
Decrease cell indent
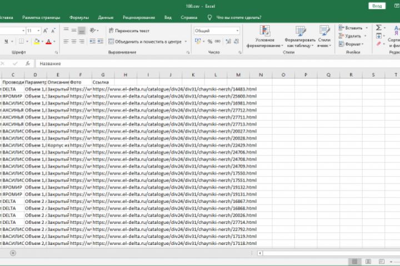[92, 42]
